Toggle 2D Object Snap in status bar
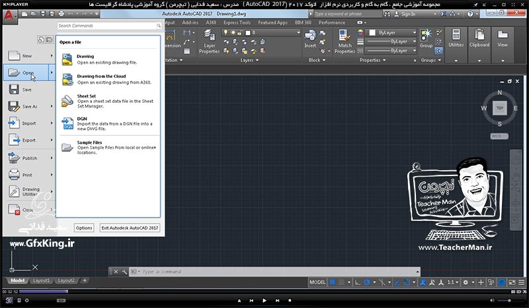Screen dimensions: 529x308 [x=407, y=282]
